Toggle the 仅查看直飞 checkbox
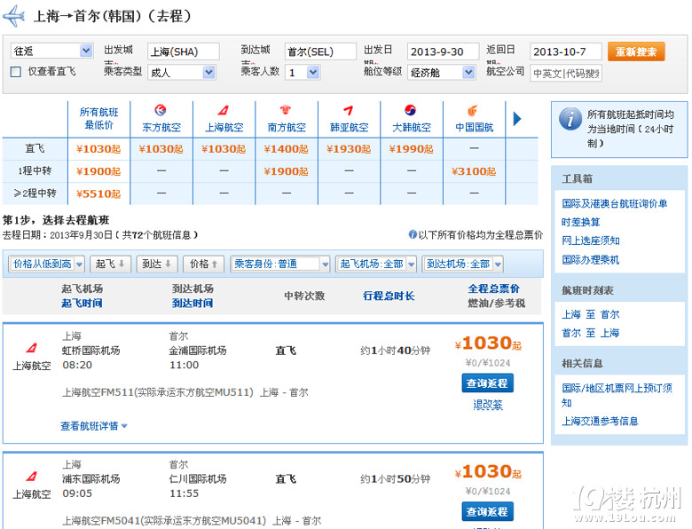The width and height of the screenshot is (692, 529). tap(15, 72)
